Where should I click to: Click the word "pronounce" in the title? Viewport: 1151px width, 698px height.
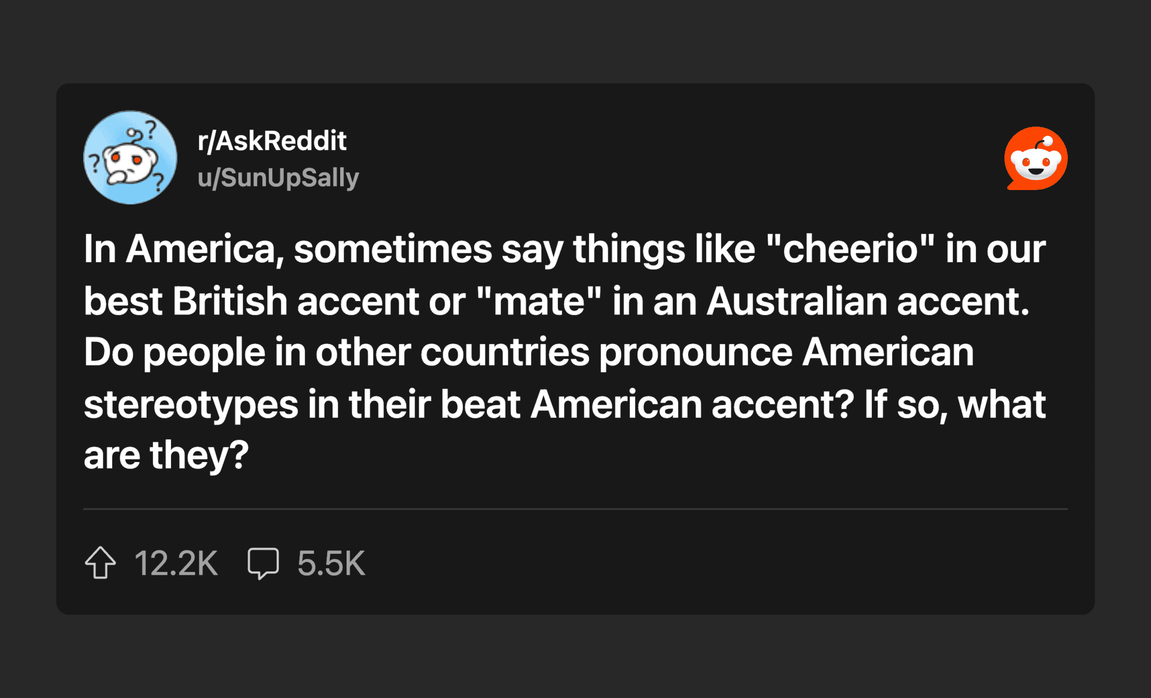pyautogui.click(x=696, y=353)
